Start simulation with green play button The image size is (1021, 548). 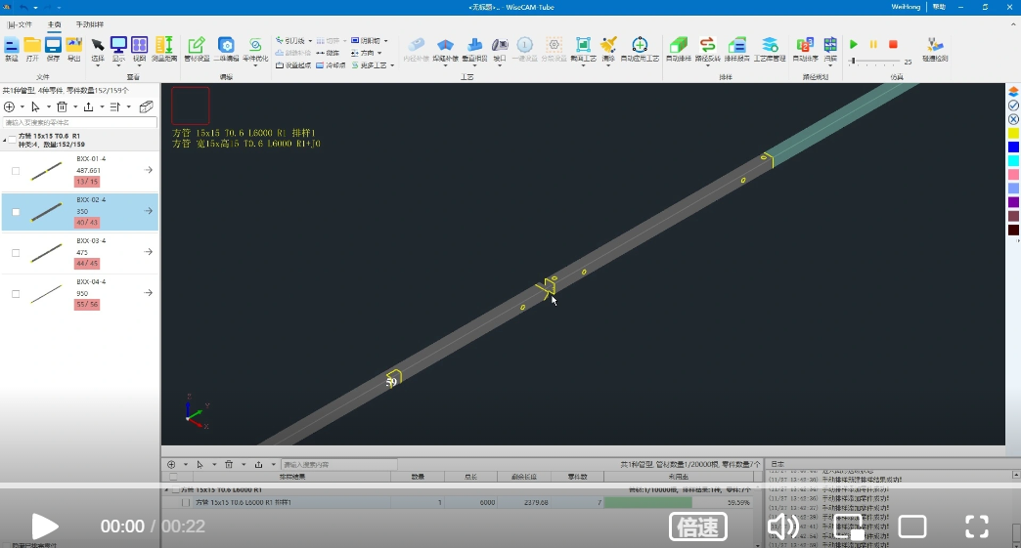[854, 44]
